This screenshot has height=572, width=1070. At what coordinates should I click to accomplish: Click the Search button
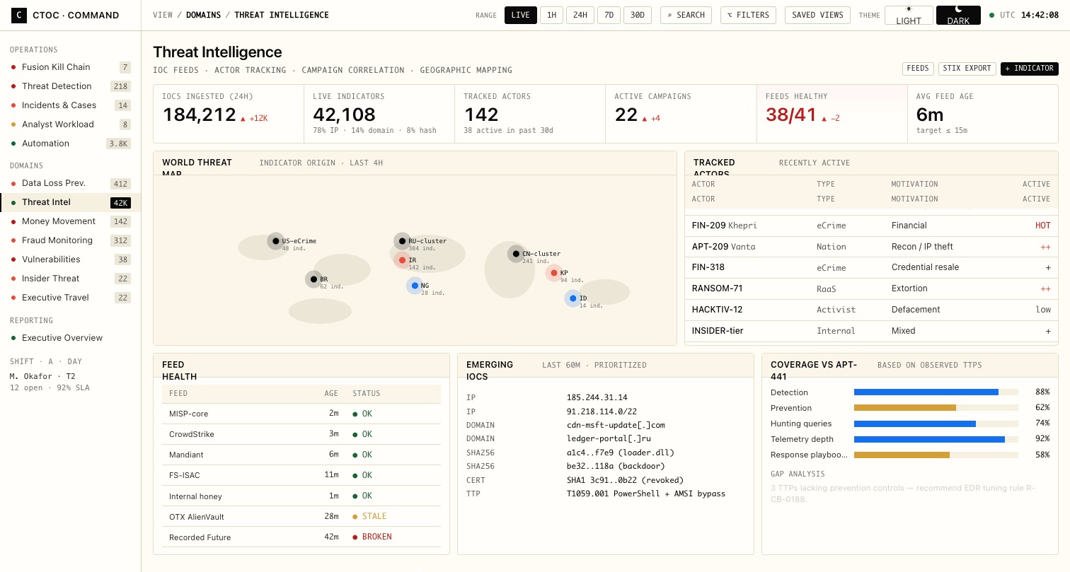pos(686,15)
